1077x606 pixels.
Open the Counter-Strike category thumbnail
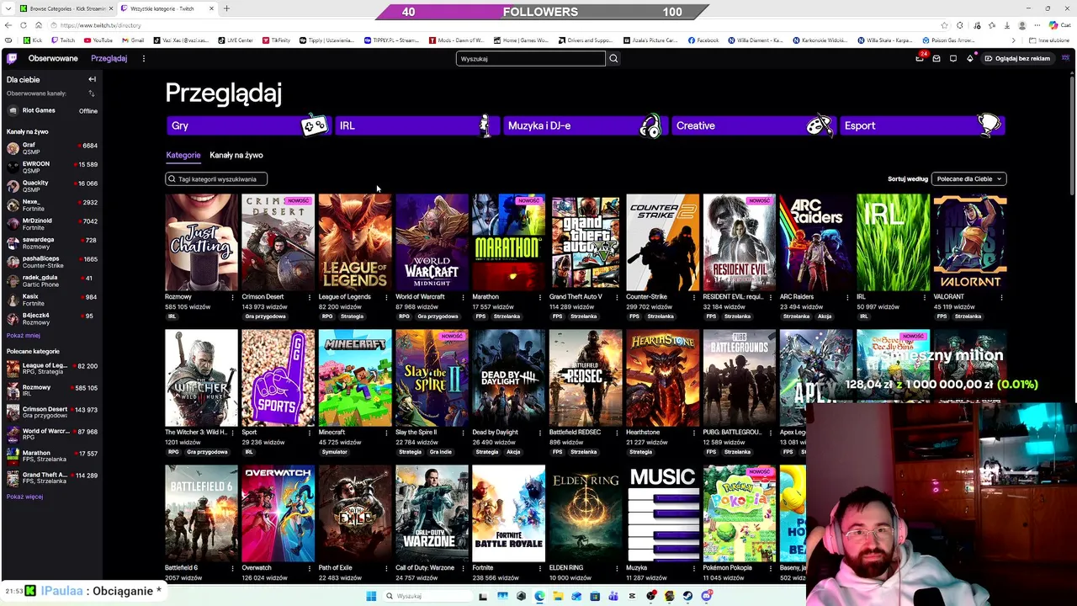point(662,242)
